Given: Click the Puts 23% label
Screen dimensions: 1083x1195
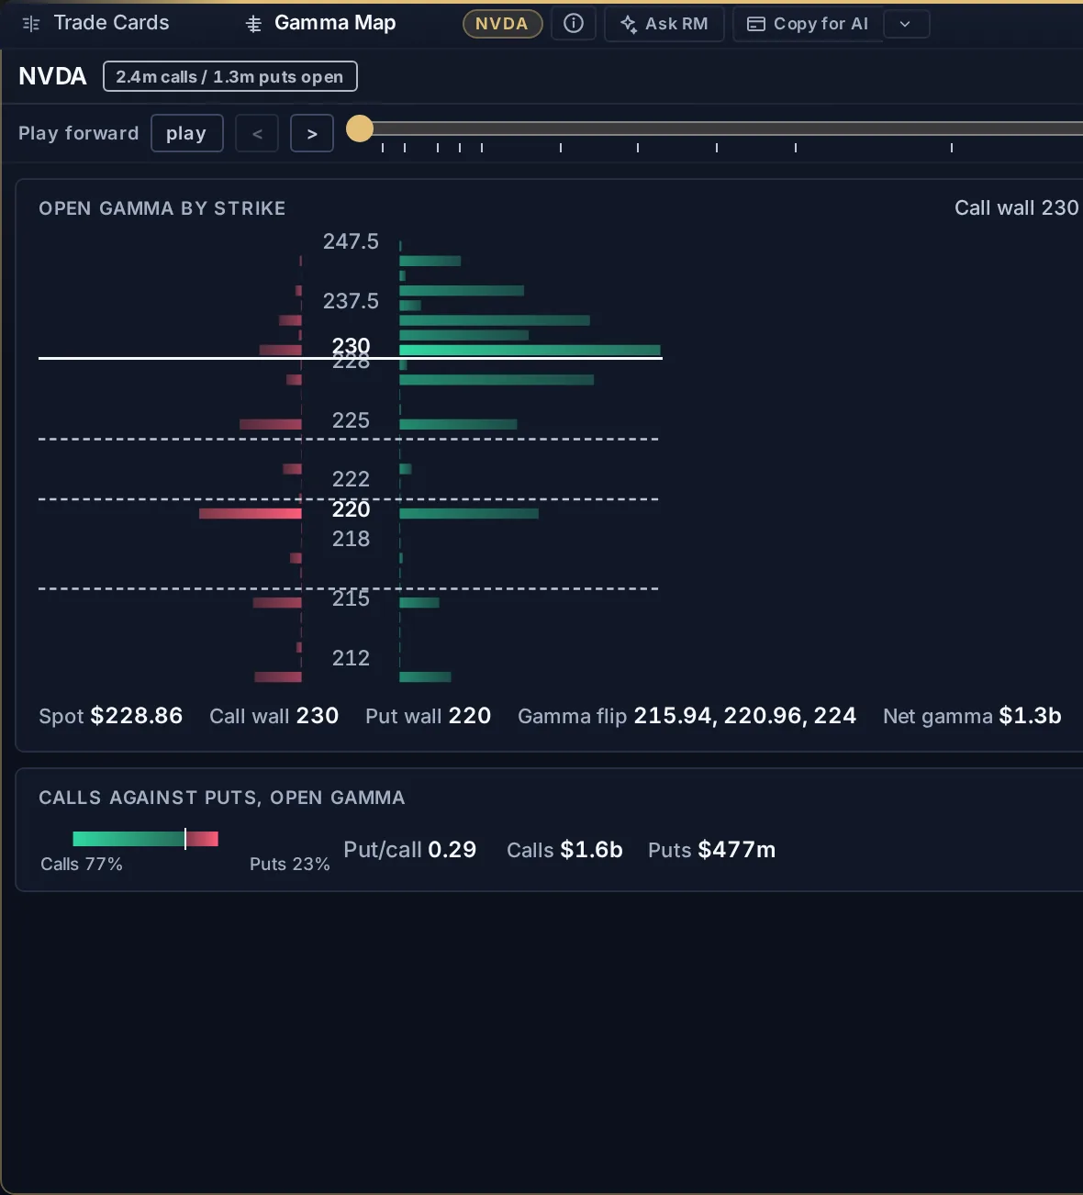Looking at the screenshot, I should (289, 864).
